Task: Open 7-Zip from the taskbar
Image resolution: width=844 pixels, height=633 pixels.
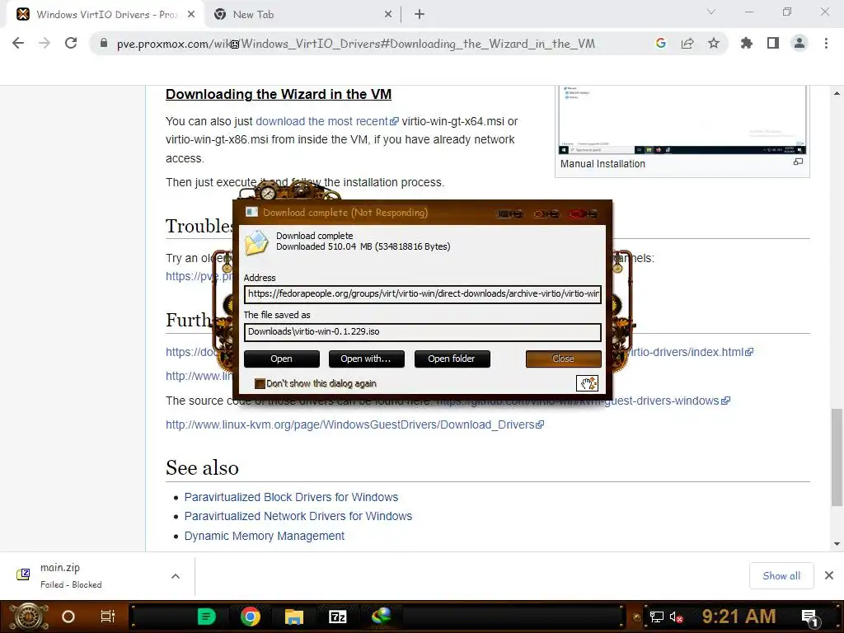Action: tap(337, 617)
